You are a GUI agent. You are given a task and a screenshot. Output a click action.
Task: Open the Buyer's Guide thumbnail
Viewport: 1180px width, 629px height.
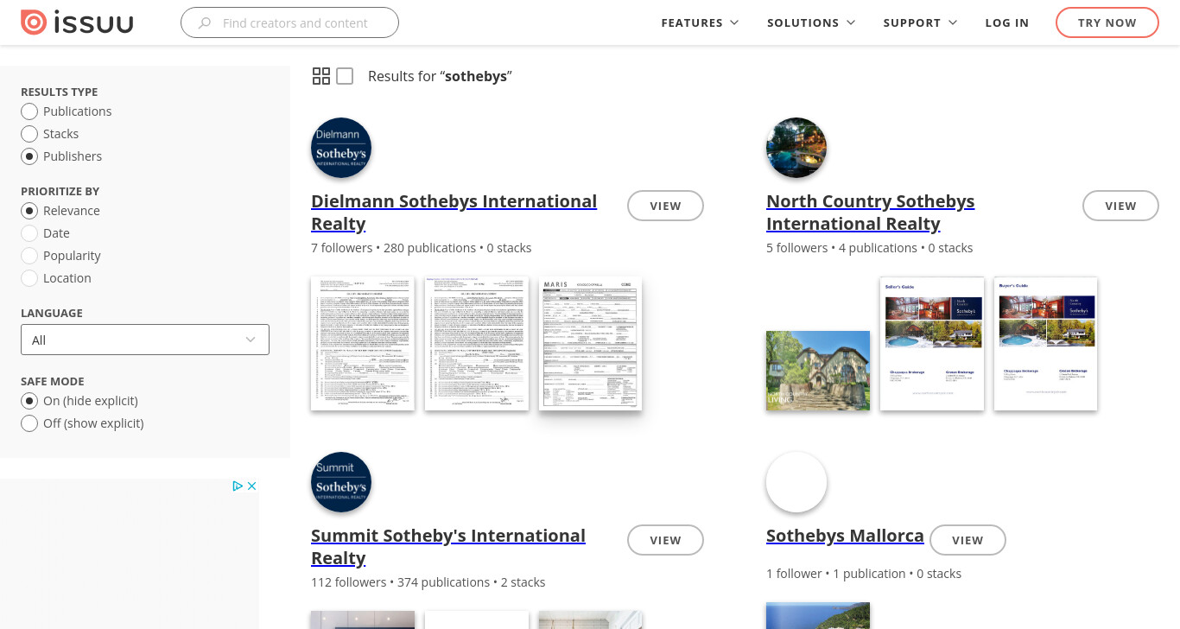(1046, 343)
